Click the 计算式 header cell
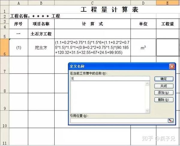Image resolution: width=180 pixels, height=146 pixels. click(92, 24)
